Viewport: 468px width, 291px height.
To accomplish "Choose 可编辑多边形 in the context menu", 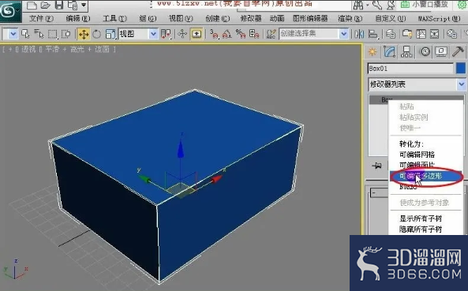I will (426, 176).
